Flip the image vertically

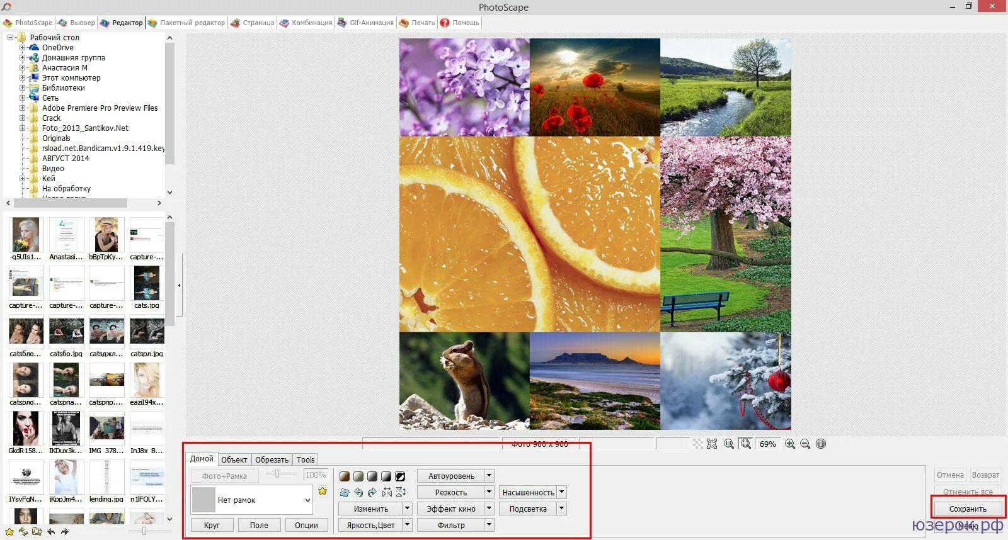click(x=401, y=492)
